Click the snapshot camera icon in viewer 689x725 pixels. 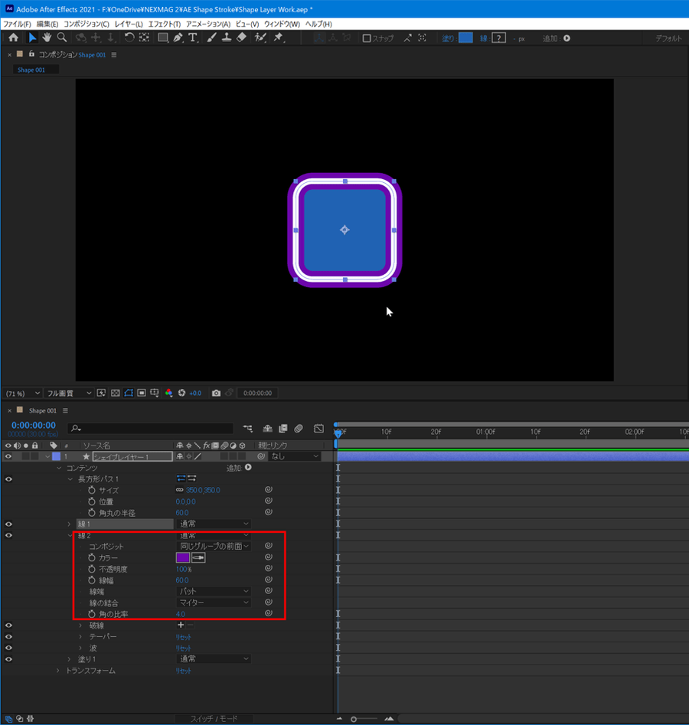click(x=216, y=393)
